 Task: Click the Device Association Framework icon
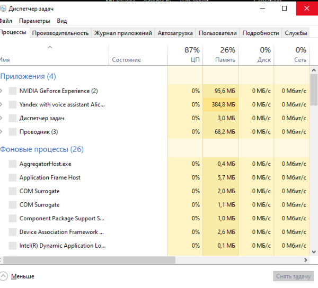coord(13,232)
